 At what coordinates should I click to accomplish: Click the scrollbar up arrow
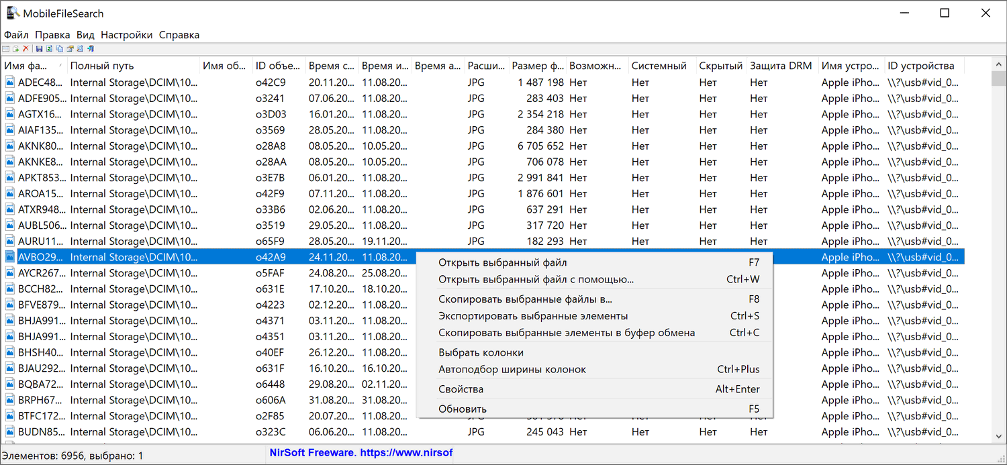pyautogui.click(x=1000, y=64)
